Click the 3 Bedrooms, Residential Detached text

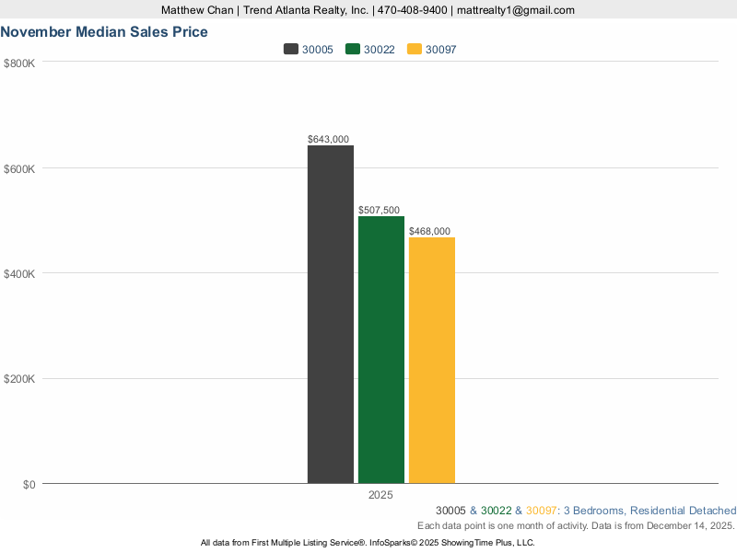(649, 511)
